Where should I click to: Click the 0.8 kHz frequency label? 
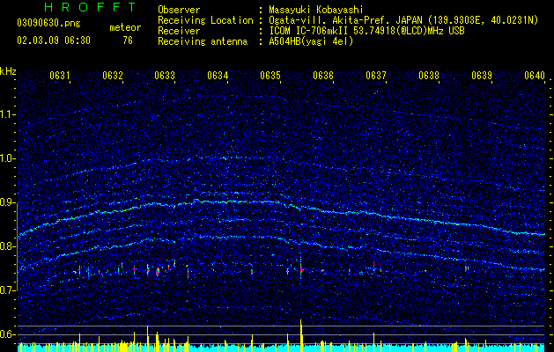[x=6, y=246]
